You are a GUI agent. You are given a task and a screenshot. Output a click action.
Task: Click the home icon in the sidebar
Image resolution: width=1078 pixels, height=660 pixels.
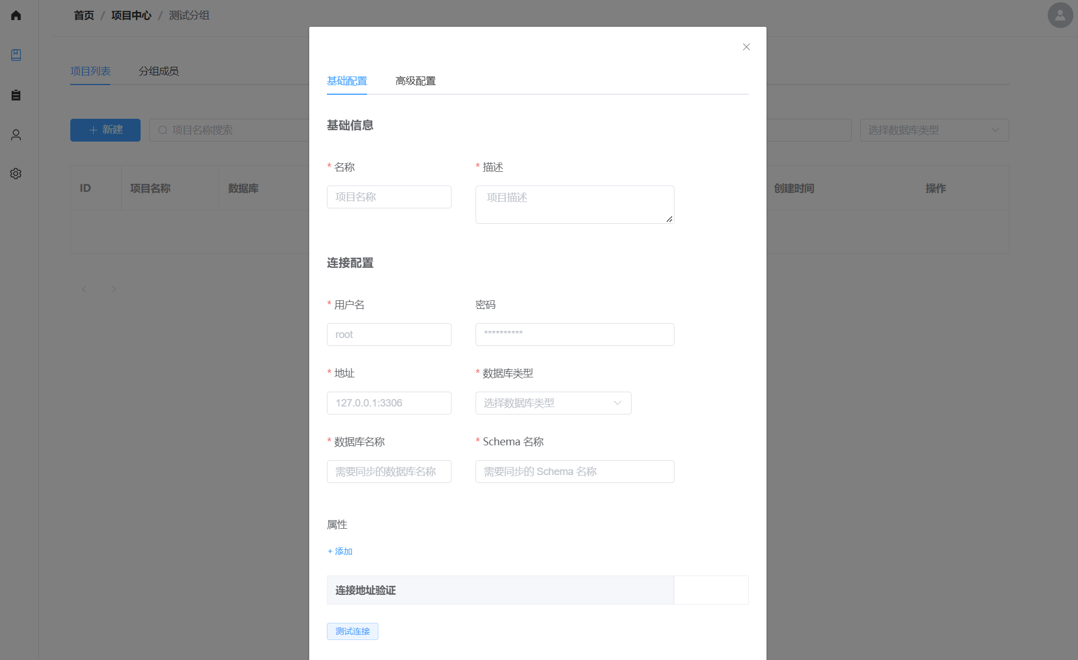pyautogui.click(x=16, y=15)
